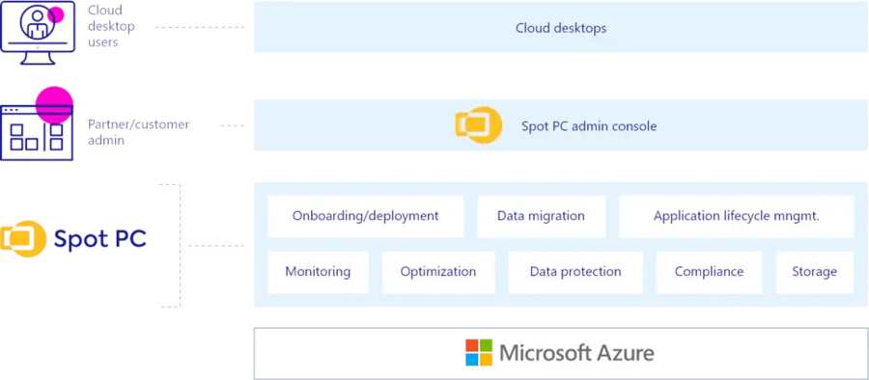Click the Compliance box
The height and width of the screenshot is (380, 869).
click(709, 272)
